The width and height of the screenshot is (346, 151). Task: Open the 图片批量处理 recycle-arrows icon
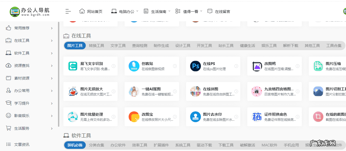tap(73, 117)
